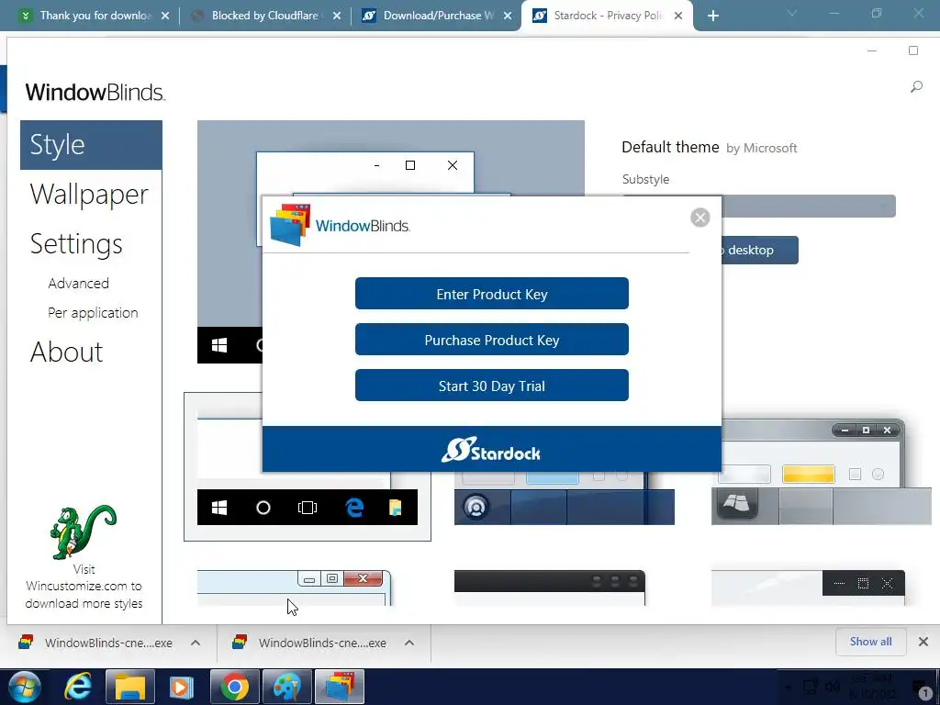Close the WindowBlinds activation dialog

click(x=699, y=217)
